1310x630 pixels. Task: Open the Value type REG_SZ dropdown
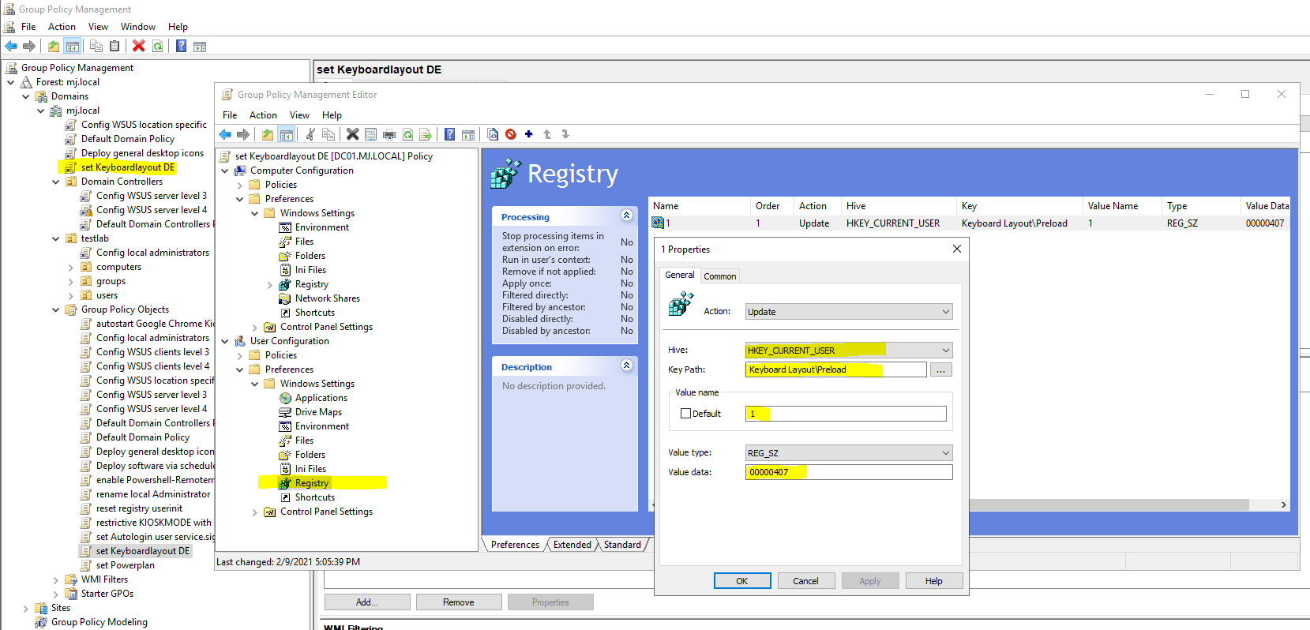[x=849, y=453]
